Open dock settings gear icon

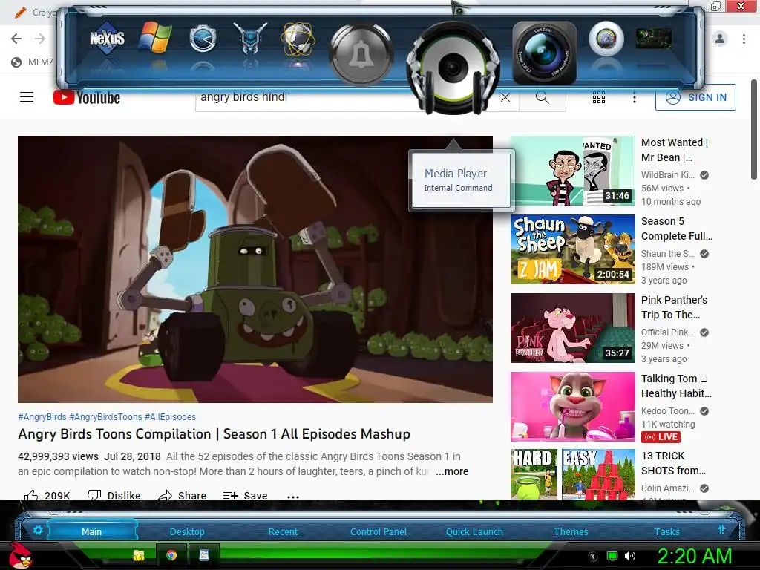pyautogui.click(x=38, y=530)
